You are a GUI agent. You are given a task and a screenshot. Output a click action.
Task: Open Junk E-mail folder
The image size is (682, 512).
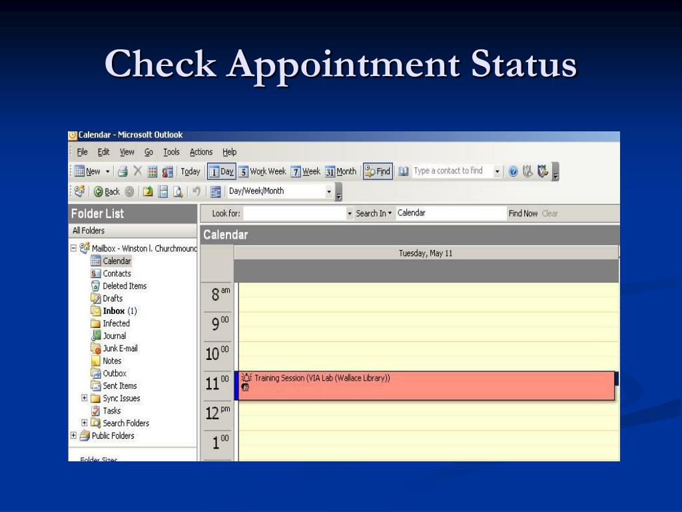click(x=115, y=348)
